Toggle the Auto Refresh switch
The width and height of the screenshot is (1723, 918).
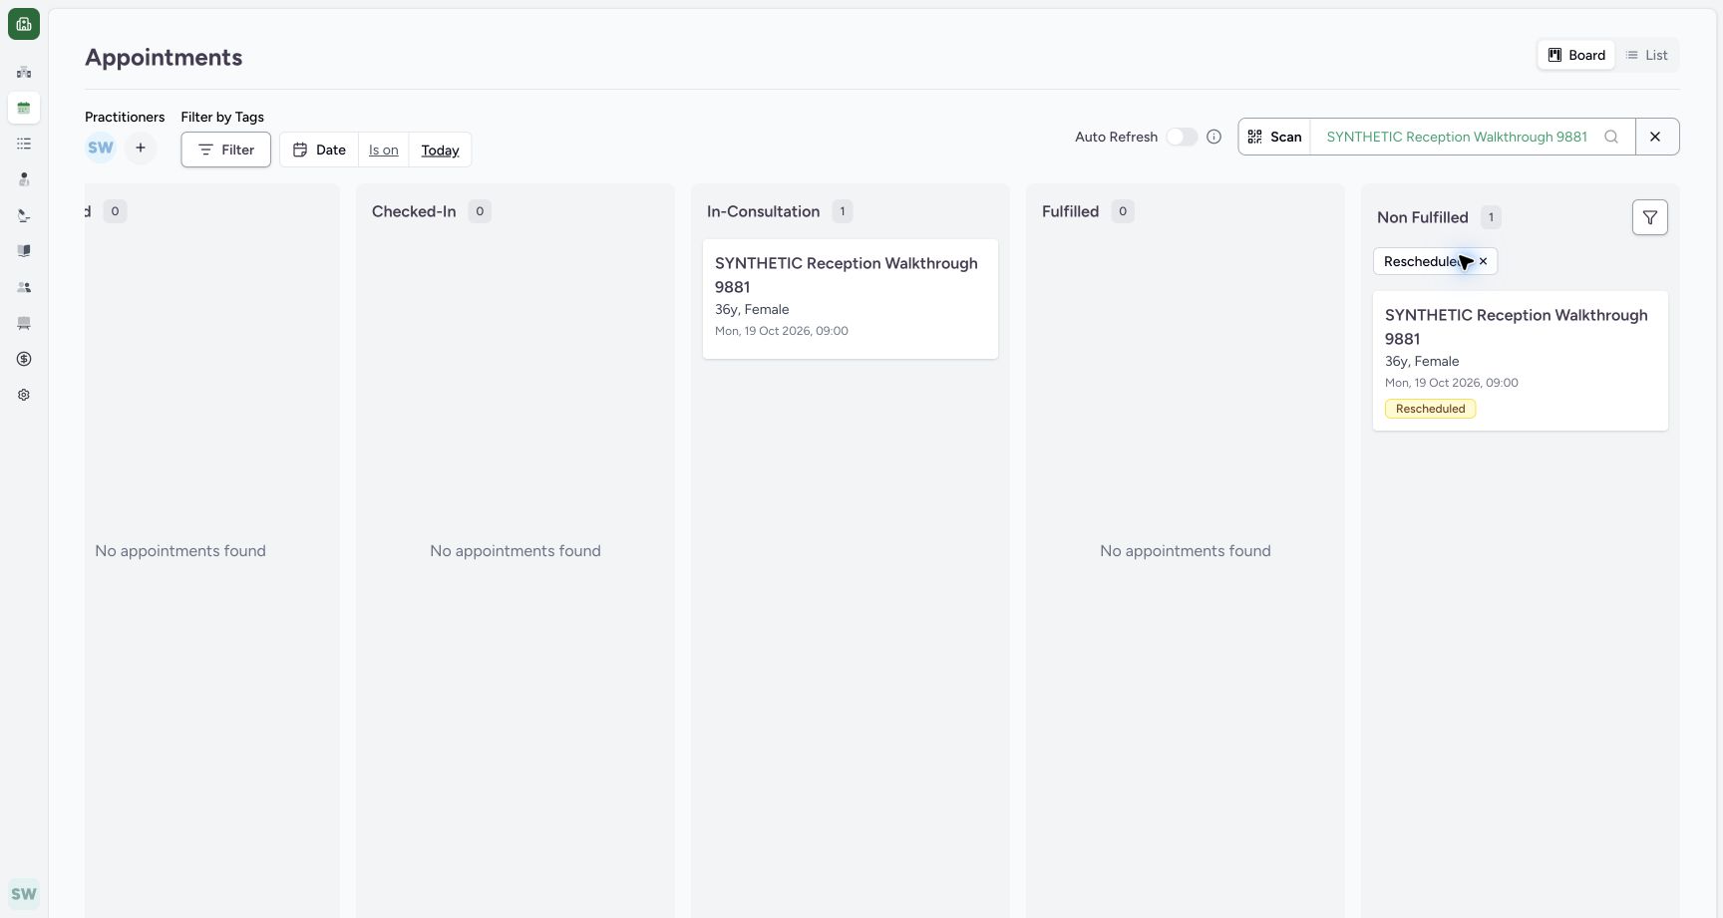click(1182, 137)
